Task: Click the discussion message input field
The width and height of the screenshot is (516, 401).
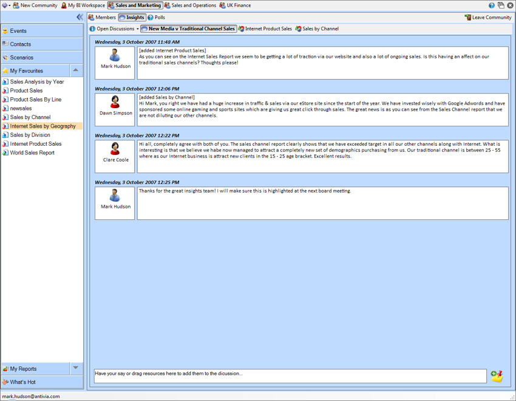Action: coord(290,376)
